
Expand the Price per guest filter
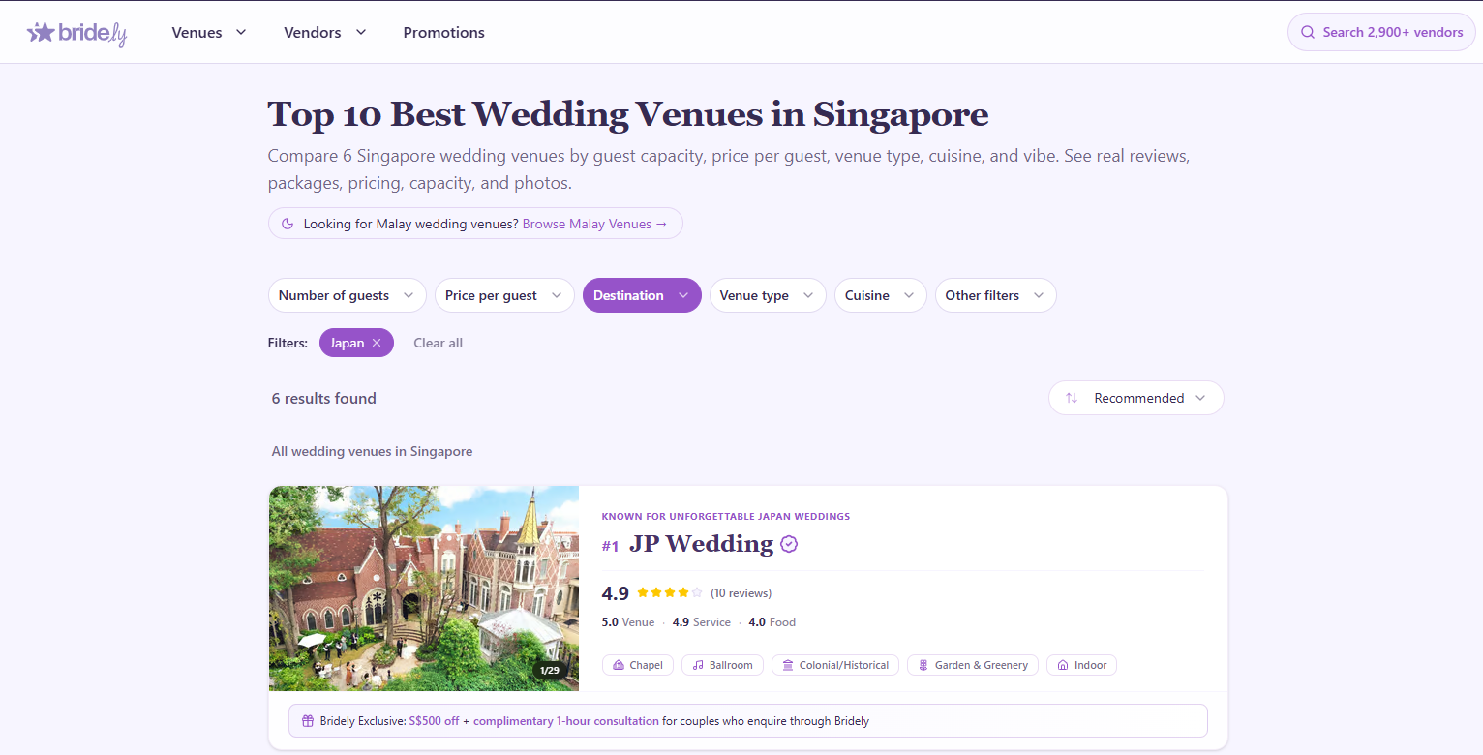pyautogui.click(x=504, y=295)
